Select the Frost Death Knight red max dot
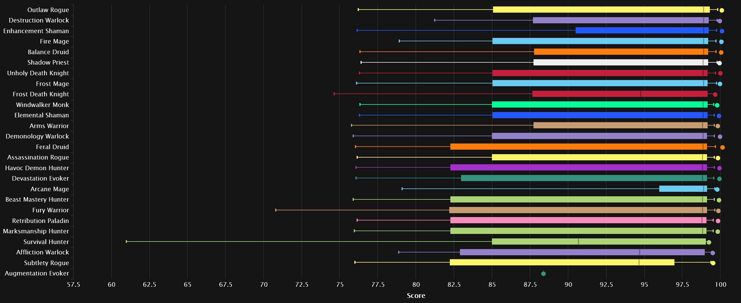This screenshot has height=303, width=741. [715, 95]
